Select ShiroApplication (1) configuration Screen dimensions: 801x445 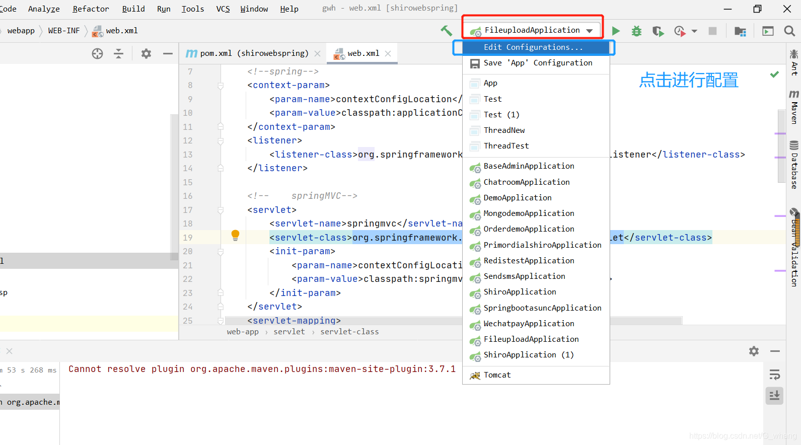pyautogui.click(x=536, y=355)
